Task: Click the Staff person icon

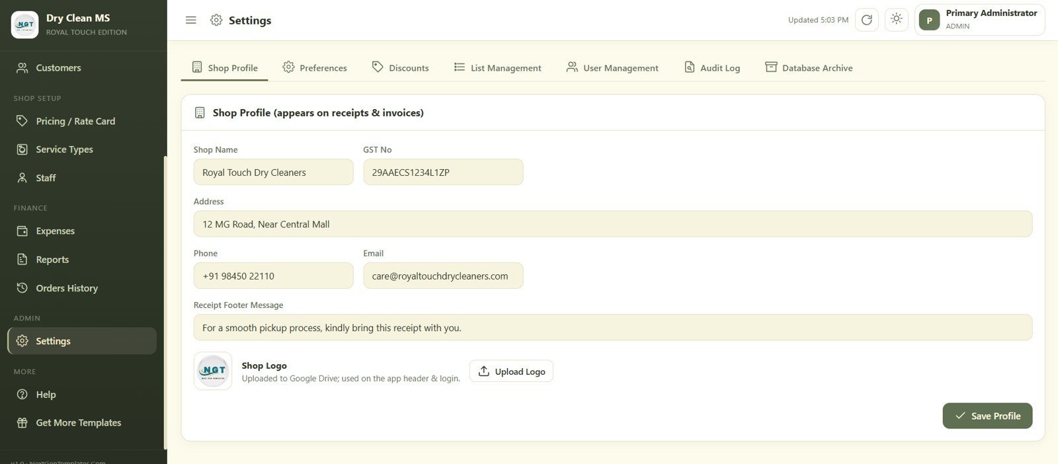Action: (x=22, y=178)
